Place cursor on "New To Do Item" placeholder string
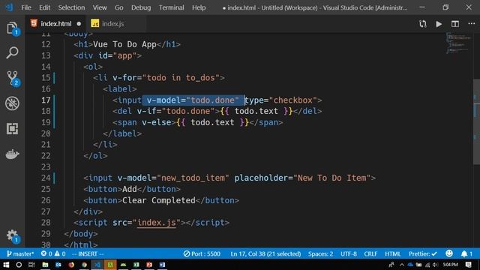Screen dimensions: 480x270 click(x=331, y=178)
